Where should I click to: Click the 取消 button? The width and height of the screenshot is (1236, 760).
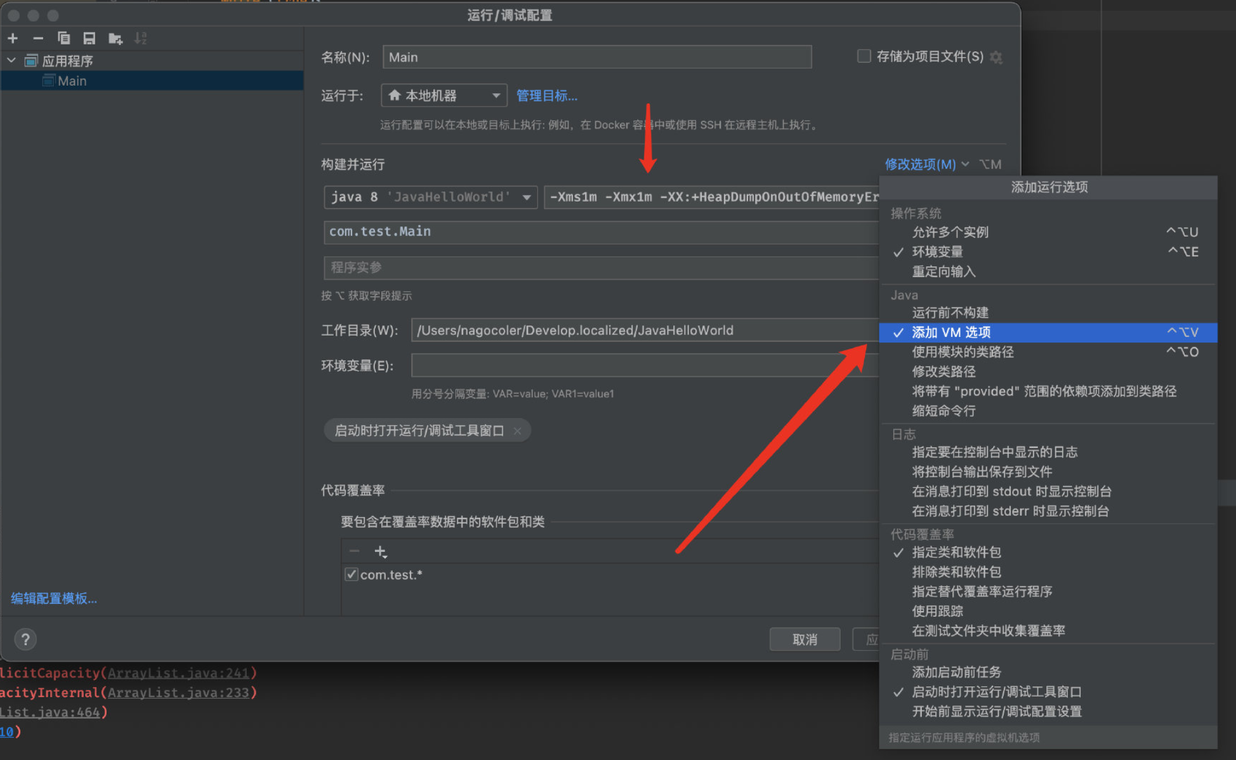pyautogui.click(x=805, y=639)
